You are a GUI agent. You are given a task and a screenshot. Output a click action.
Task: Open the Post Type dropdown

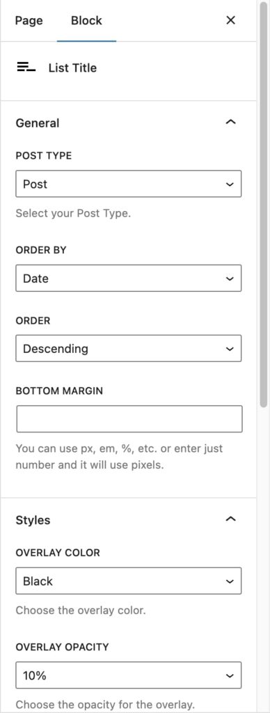coord(129,184)
